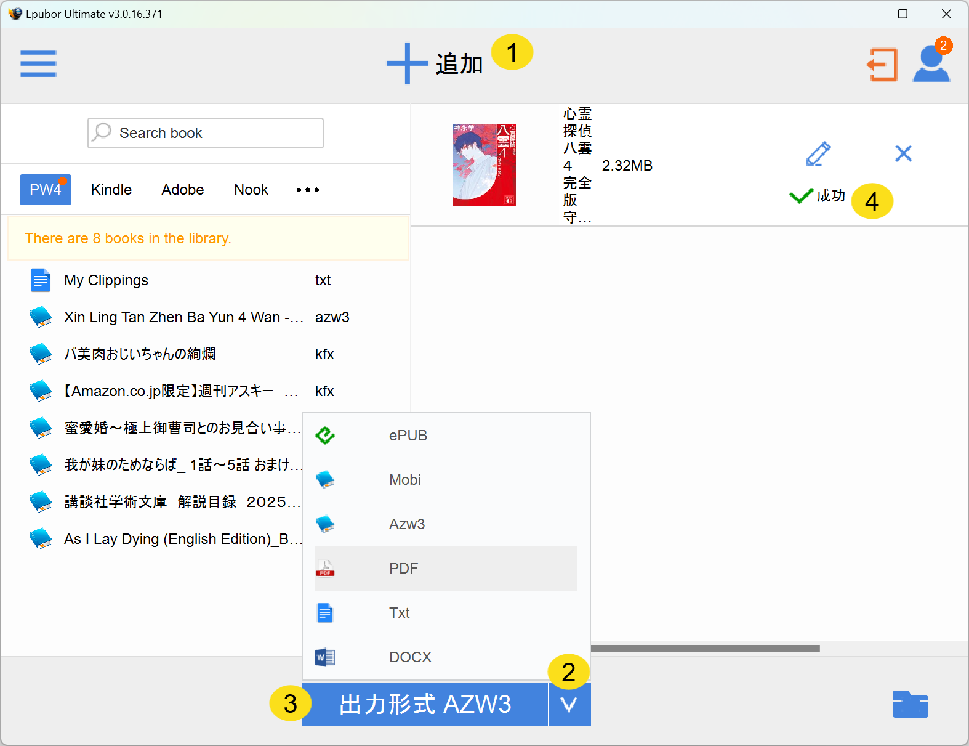Click the DOCX Word icon
The image size is (969, 746).
click(x=325, y=657)
